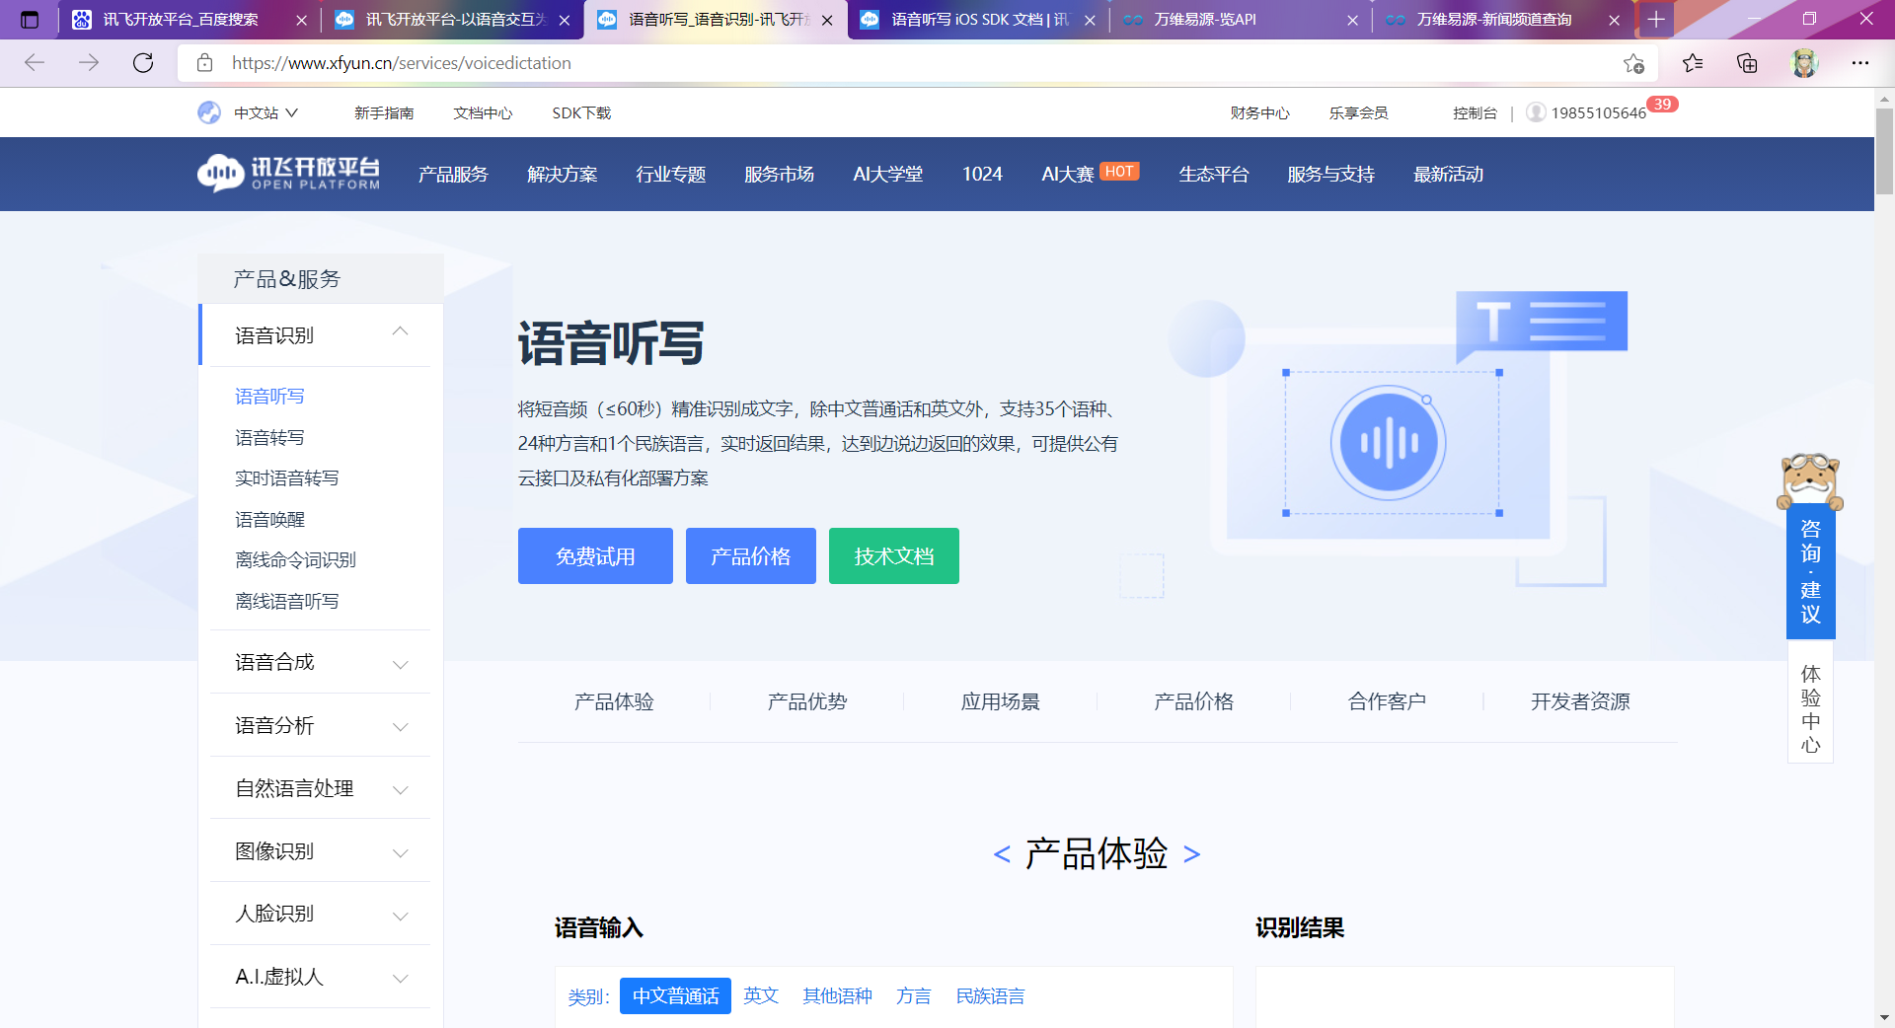Collapse the 语音识别 sidebar section
Image resolution: width=1895 pixels, height=1028 pixels.
[x=400, y=331]
